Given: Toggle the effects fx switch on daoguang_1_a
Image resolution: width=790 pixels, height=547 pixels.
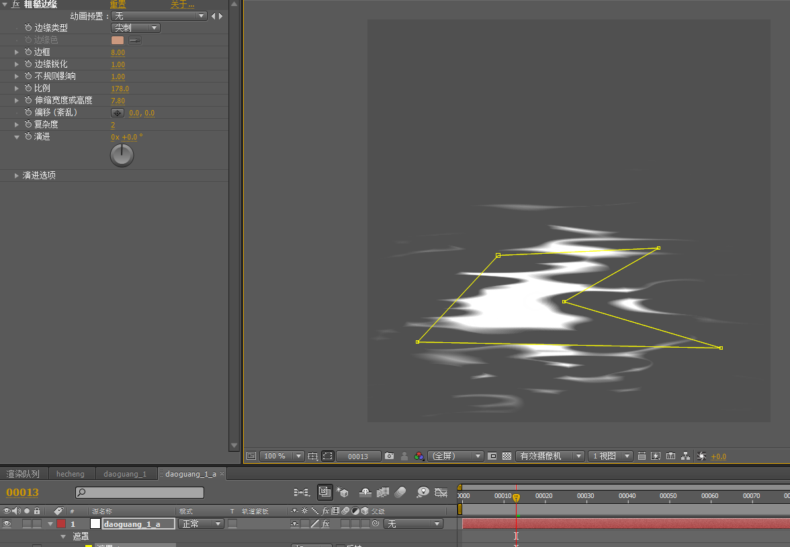Looking at the screenshot, I should [325, 524].
